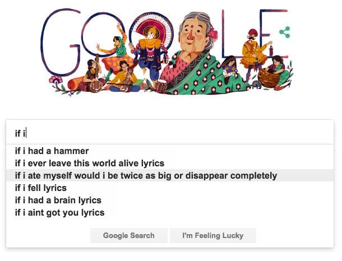Screen dimensions: 342x261
Task: Select suggestion "if i had a hammer"
Action: click(52, 151)
